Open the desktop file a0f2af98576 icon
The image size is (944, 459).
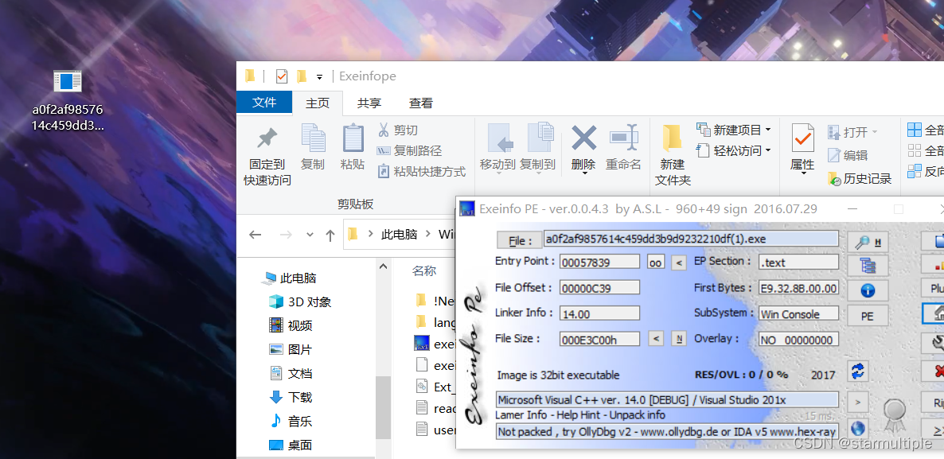68,82
